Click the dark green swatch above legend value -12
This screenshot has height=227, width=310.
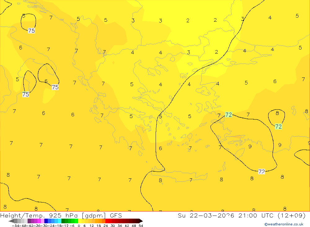coord(63,221)
